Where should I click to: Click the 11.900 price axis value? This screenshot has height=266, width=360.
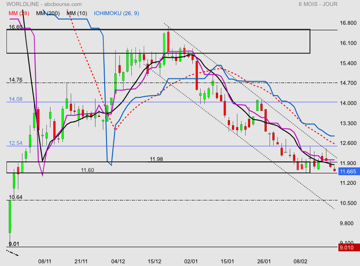(348, 163)
